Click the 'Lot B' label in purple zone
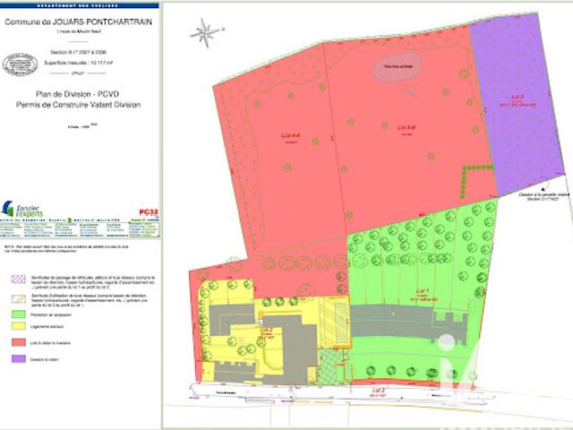The width and height of the screenshot is (573, 430). coord(517,98)
